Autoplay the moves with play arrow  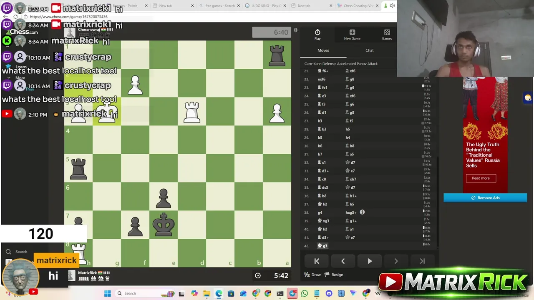tap(370, 261)
